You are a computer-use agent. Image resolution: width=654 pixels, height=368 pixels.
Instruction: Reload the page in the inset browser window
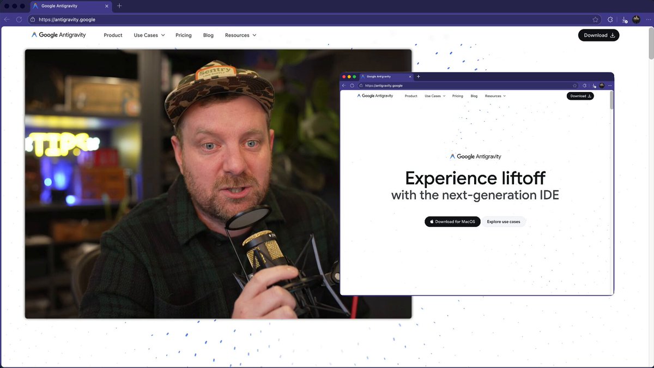pos(352,86)
